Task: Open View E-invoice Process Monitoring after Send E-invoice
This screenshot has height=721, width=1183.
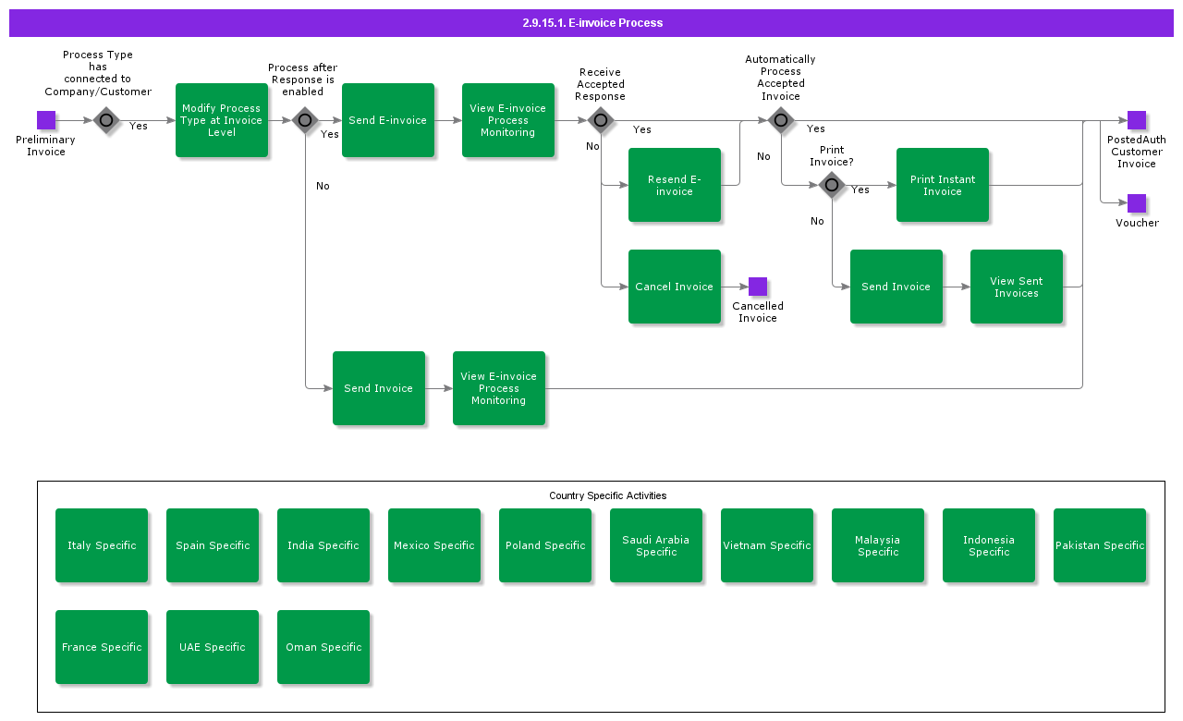Action: 508,120
